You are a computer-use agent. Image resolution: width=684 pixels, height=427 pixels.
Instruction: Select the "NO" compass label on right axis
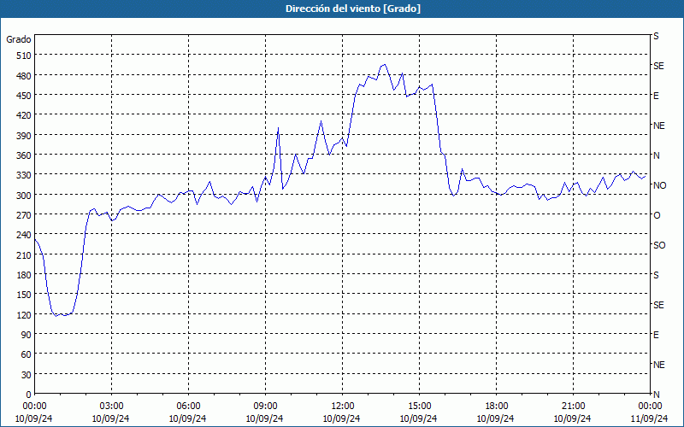tap(659, 185)
